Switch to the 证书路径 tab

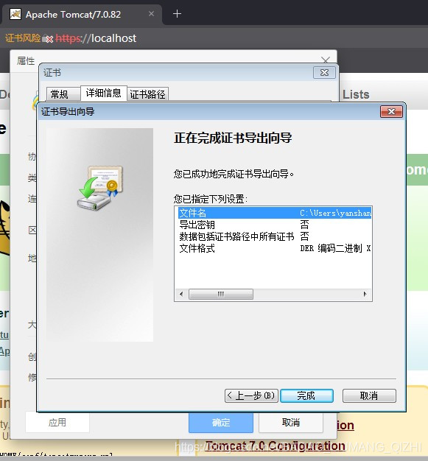tap(147, 94)
